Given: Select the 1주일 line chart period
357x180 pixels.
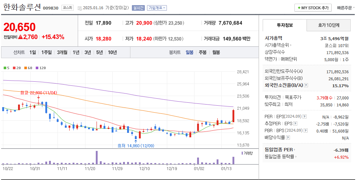Looking at the screenshot, I should click(46, 52).
